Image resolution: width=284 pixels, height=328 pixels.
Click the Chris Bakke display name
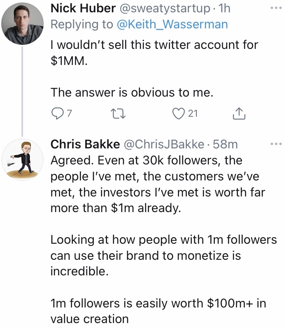coord(85,144)
